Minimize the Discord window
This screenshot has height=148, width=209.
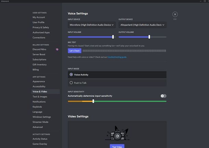200,1
